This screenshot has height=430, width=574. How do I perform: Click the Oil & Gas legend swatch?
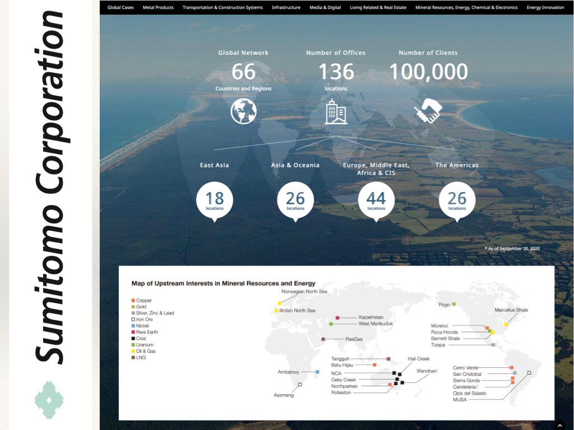coord(133,351)
